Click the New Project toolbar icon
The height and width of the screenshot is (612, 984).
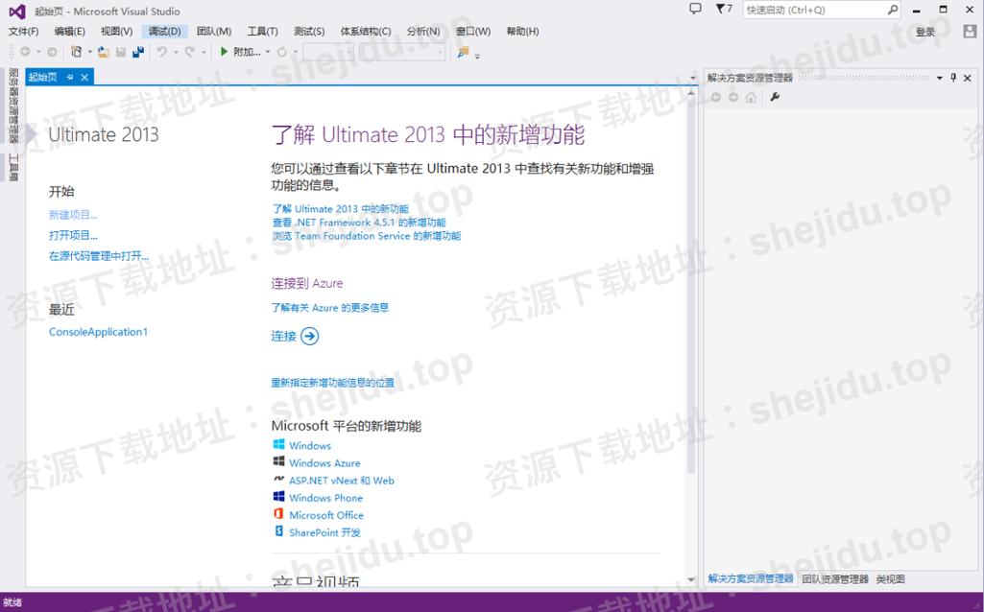(x=77, y=52)
